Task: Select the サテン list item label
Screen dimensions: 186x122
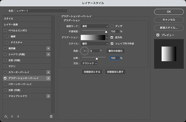Action: point(12,66)
